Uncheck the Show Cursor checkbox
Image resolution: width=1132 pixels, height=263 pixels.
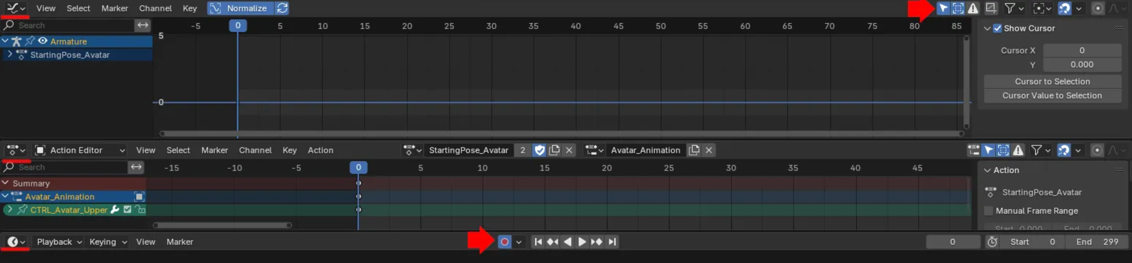tap(998, 28)
